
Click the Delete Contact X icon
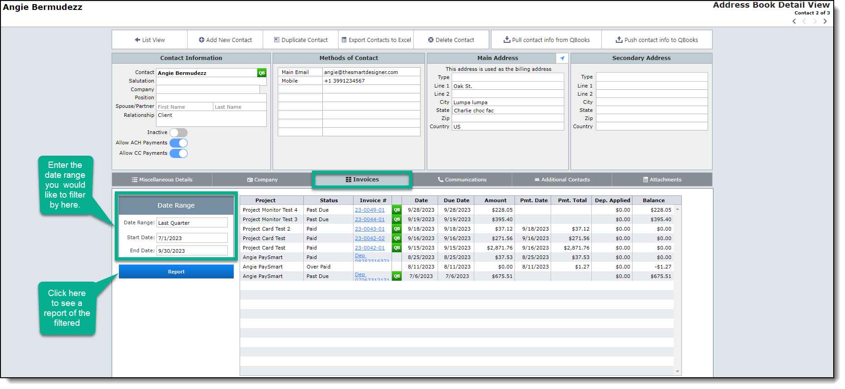click(431, 40)
